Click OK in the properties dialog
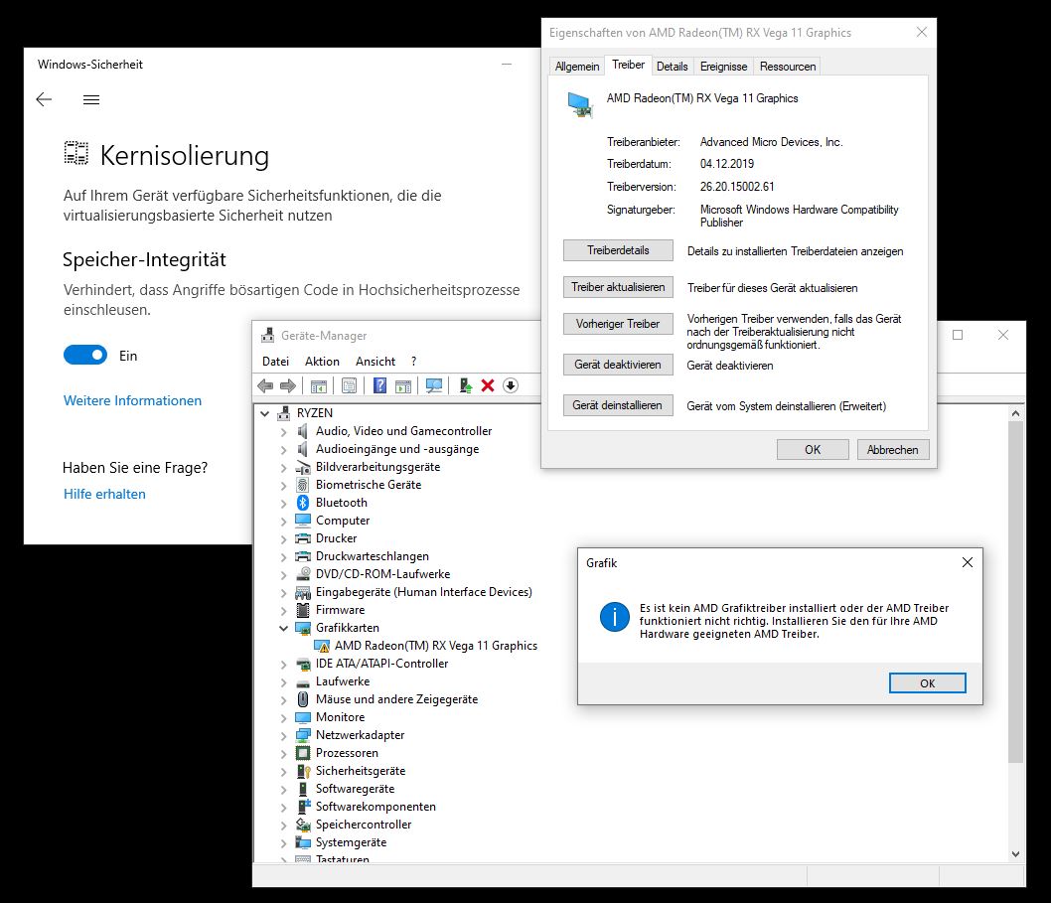 click(x=813, y=450)
